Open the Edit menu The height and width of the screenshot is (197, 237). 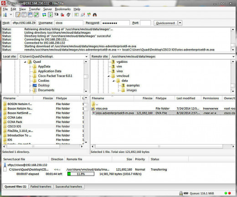click(x=13, y=9)
